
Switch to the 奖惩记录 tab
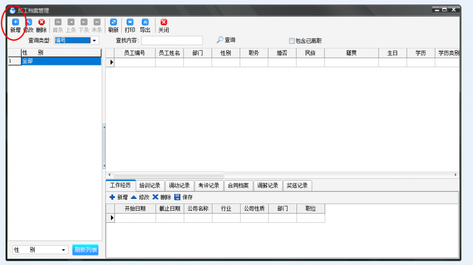(x=297, y=186)
